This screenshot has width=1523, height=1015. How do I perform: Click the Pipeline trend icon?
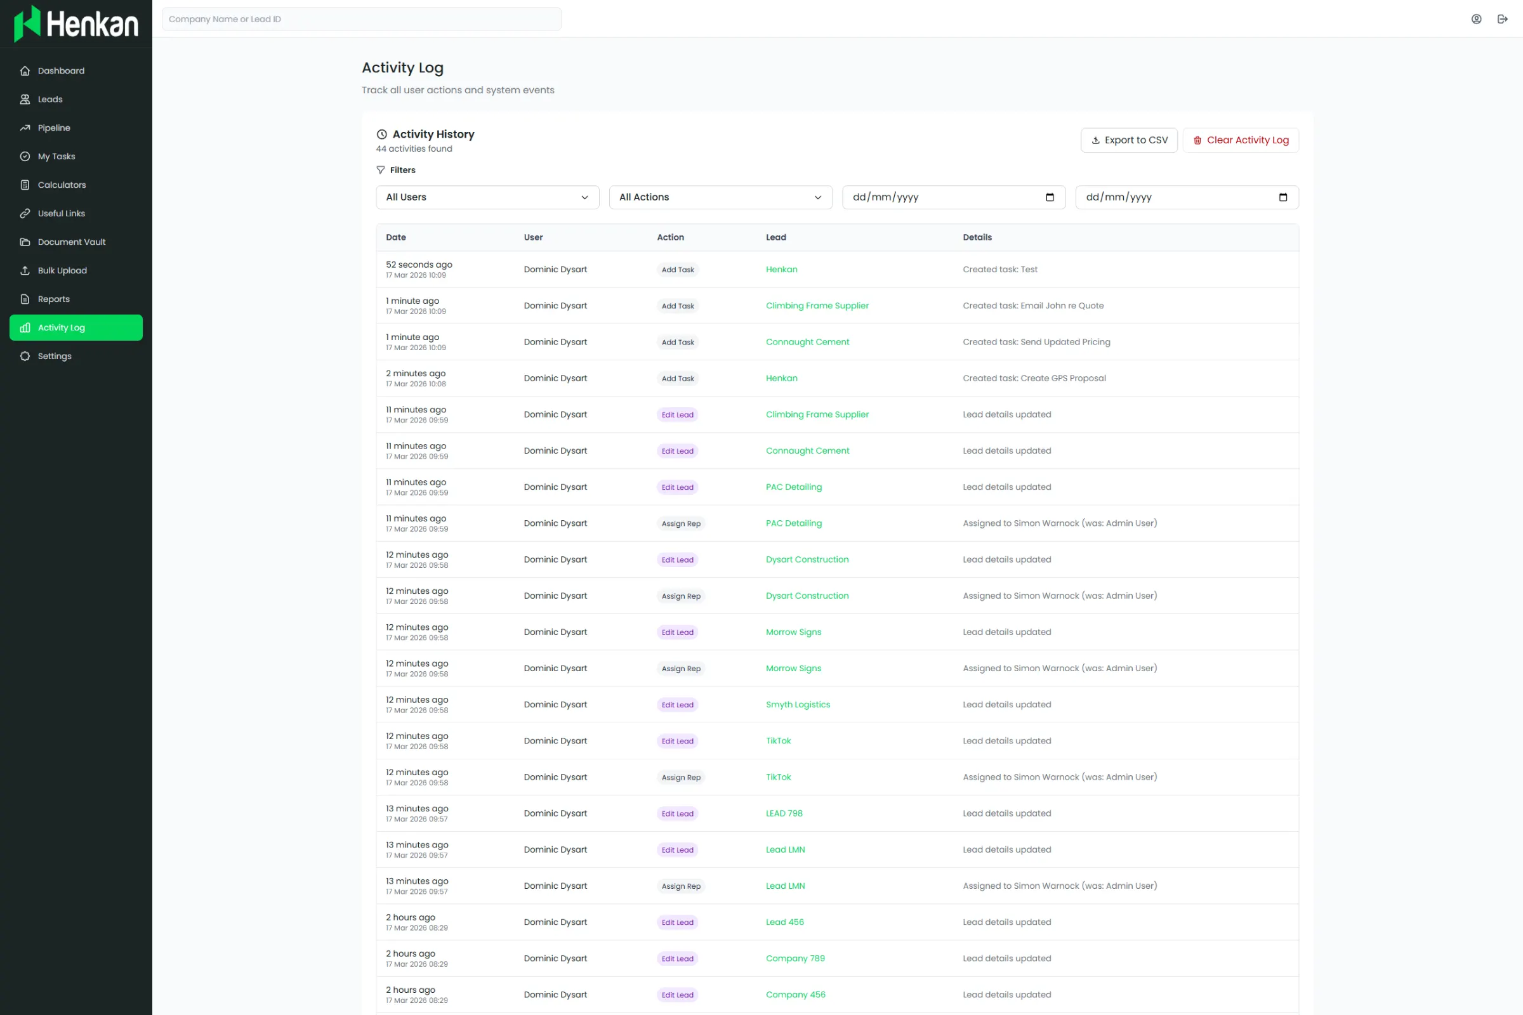pyautogui.click(x=25, y=128)
